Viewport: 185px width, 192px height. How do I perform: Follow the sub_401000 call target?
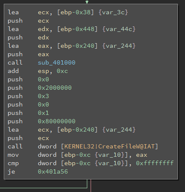click(x=57, y=63)
